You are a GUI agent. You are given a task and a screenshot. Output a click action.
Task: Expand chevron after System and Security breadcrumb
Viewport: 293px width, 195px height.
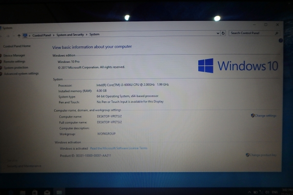pyautogui.click(x=86, y=35)
